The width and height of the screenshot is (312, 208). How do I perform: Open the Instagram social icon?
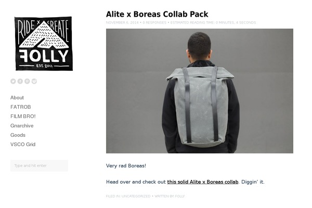34,81
